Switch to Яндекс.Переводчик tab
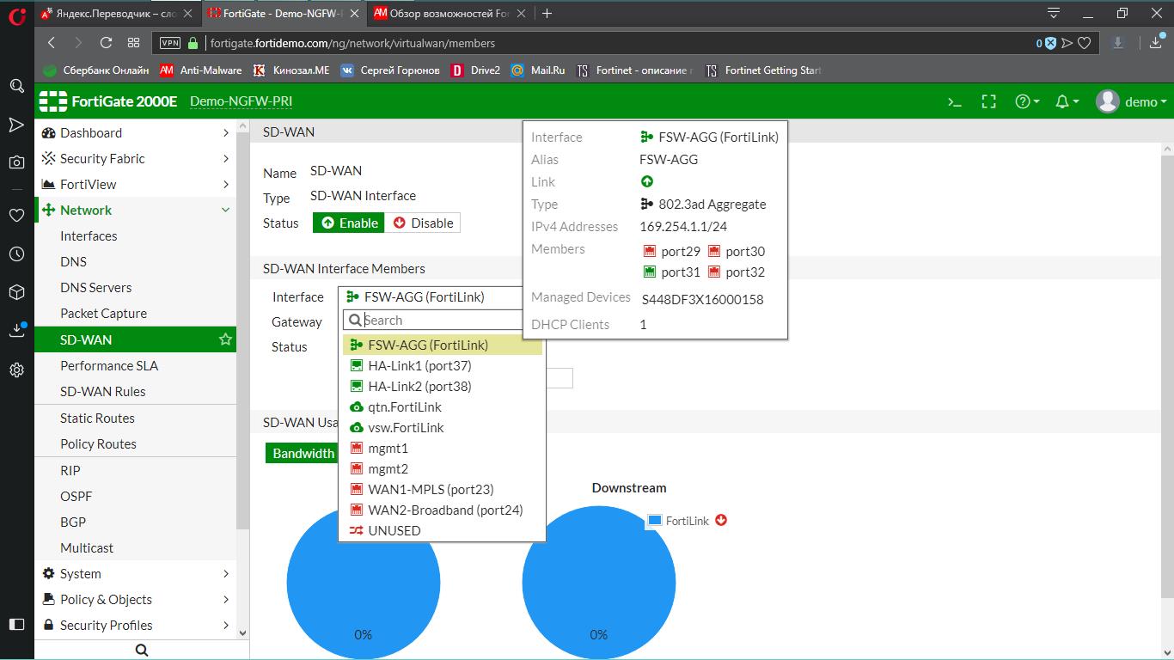Screen dimensions: 1174x660 click(x=119, y=13)
